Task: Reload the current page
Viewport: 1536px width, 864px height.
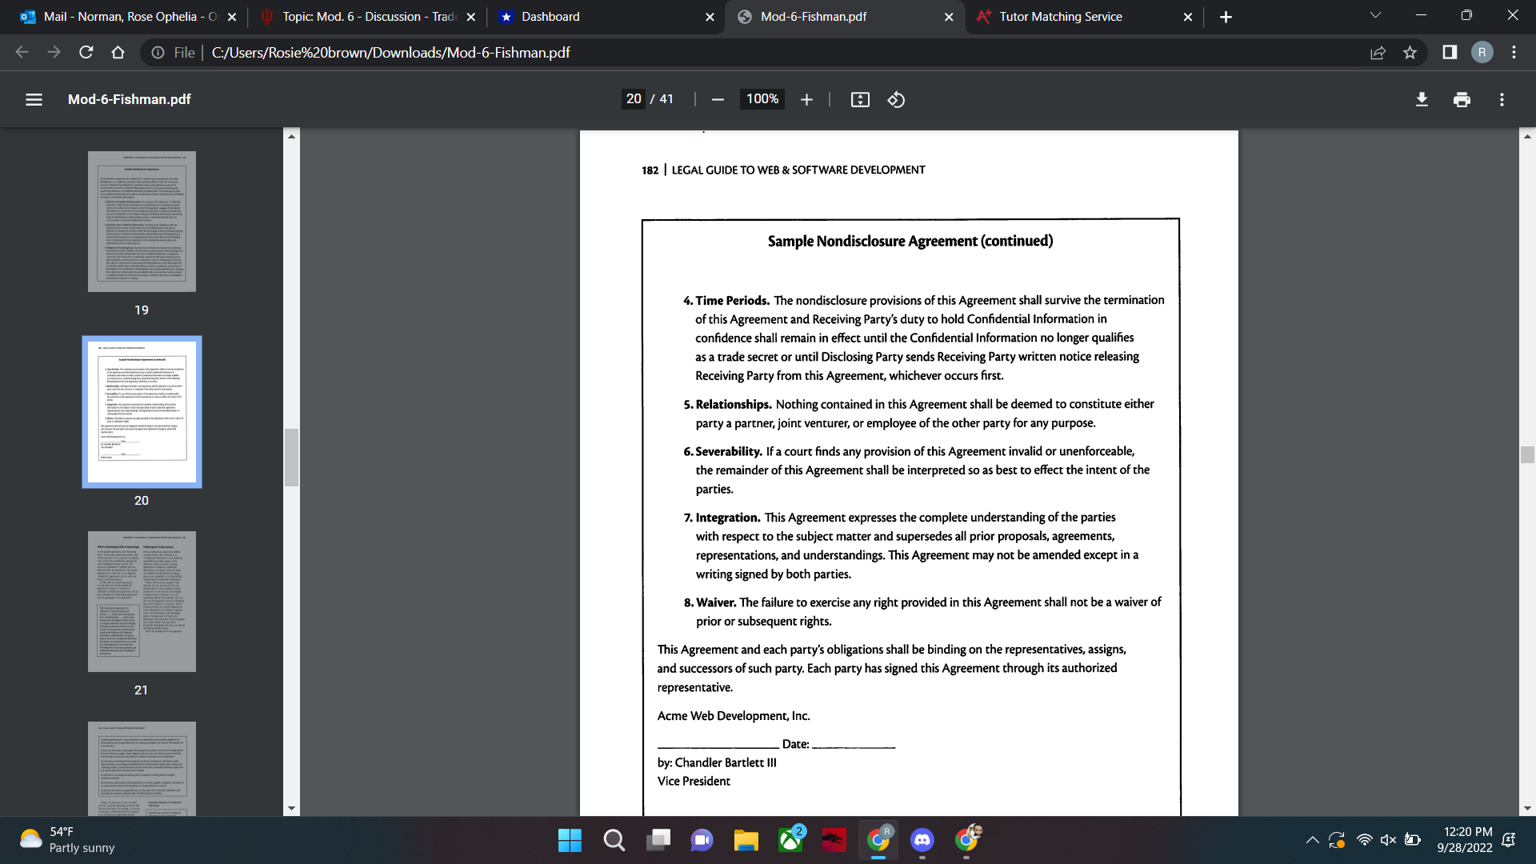Action: pos(86,53)
